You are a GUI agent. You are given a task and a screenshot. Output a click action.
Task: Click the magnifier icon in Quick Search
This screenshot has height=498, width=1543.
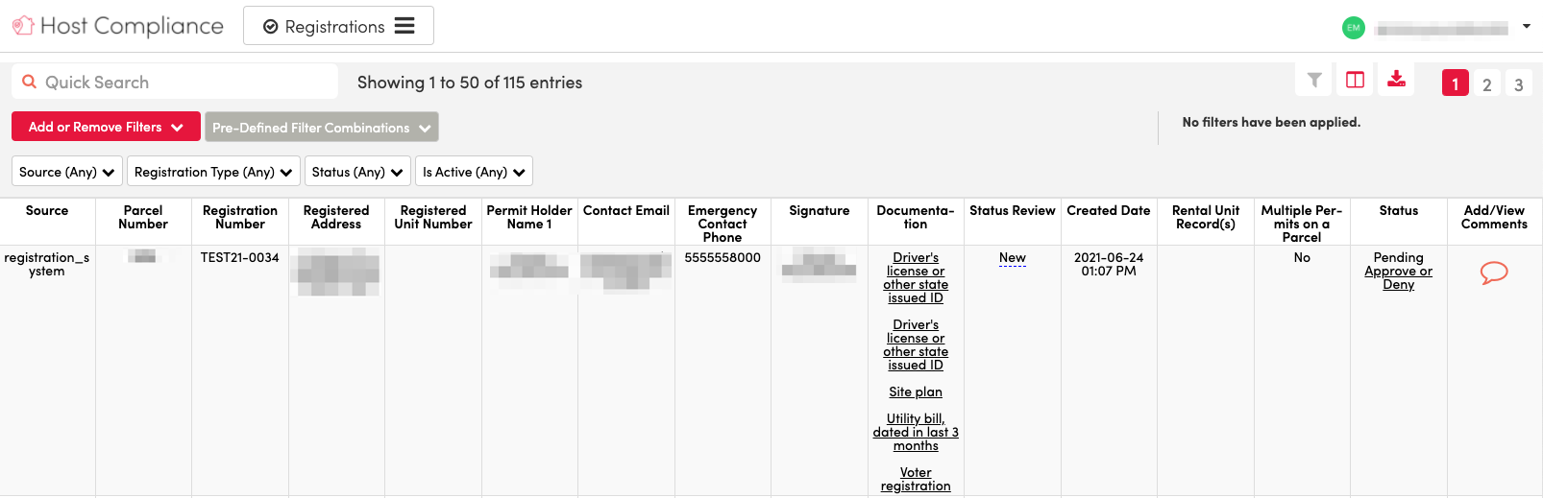(x=30, y=83)
